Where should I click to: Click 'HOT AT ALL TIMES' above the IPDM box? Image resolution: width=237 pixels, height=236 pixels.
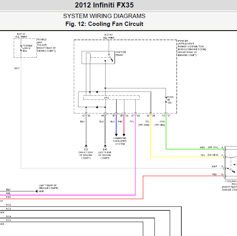[109, 36]
